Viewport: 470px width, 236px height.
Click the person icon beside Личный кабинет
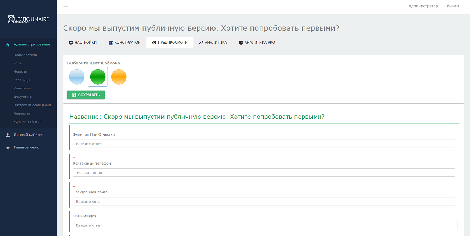tap(7, 134)
